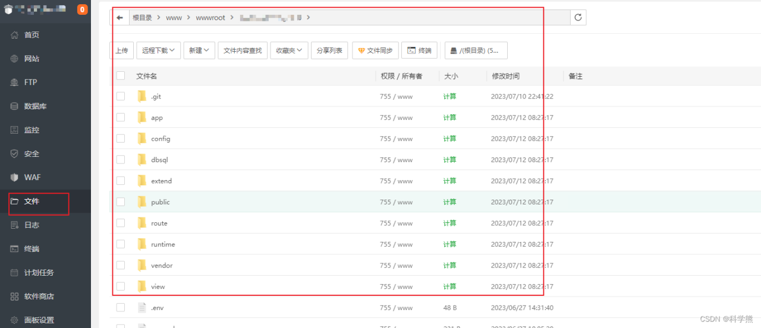Select 面板设置 in sidebar menu
Image resolution: width=761 pixels, height=328 pixels.
(x=39, y=320)
